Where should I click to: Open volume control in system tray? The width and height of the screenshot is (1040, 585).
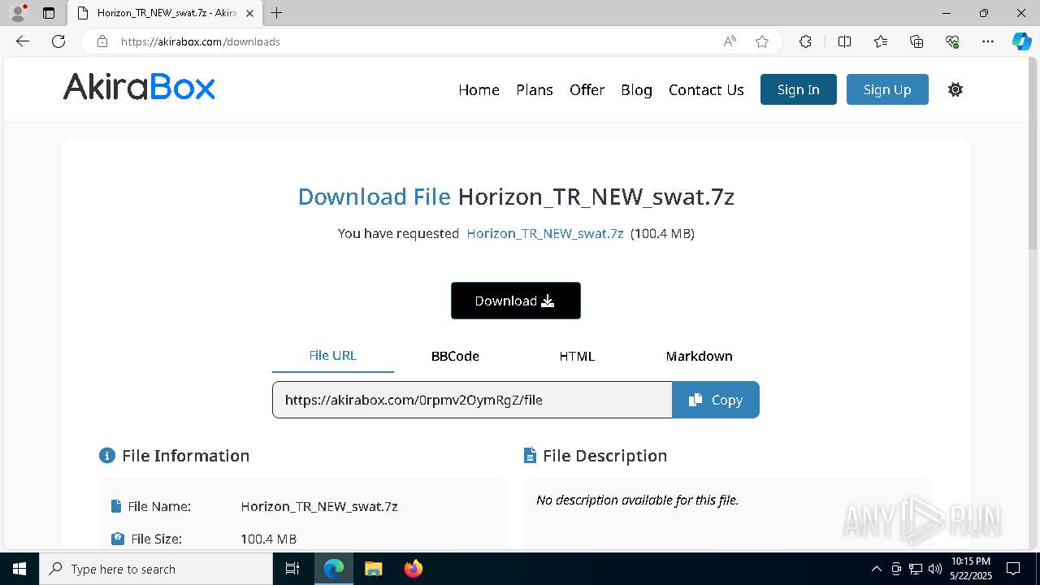coord(934,569)
